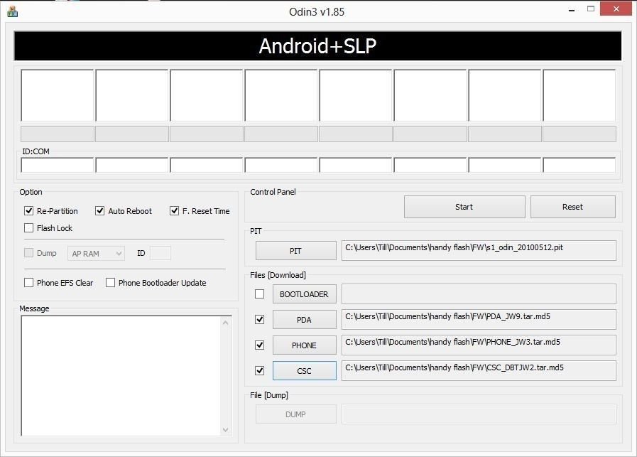This screenshot has width=637, height=457.
Task: Check the Phone EFS Clear option
Action: [29, 283]
